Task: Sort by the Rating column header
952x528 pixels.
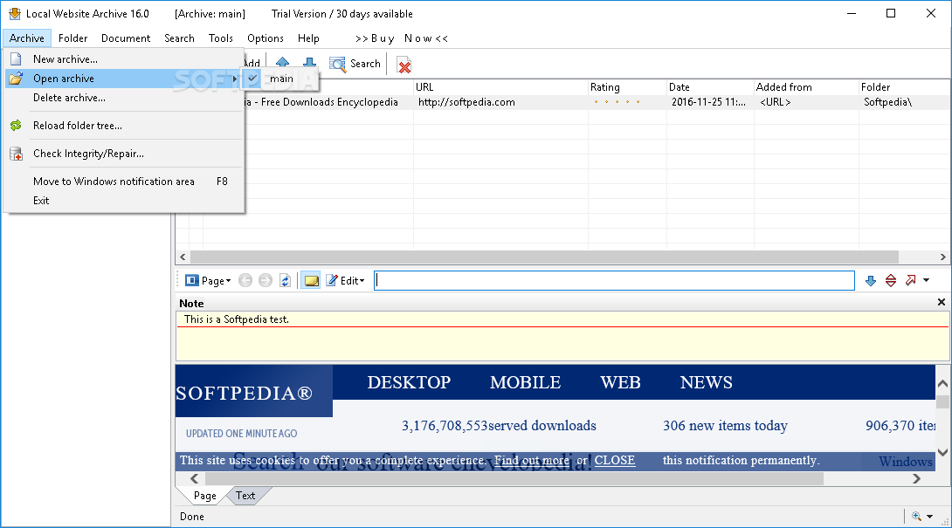Action: [x=627, y=87]
